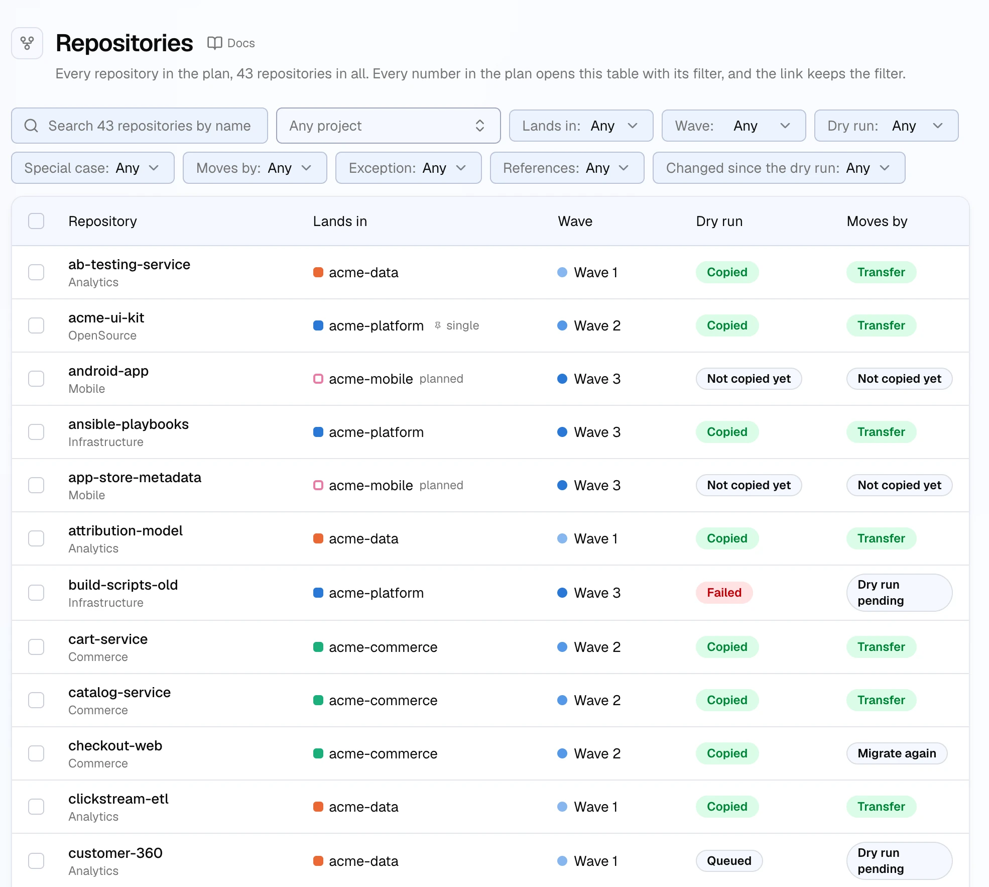Viewport: 989px width, 887px height.
Task: Open the Moves by filter dropdown
Action: (255, 168)
